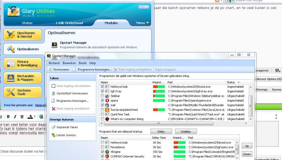Toggle Italic in background editor
The image size is (282, 160).
pos(15,117)
